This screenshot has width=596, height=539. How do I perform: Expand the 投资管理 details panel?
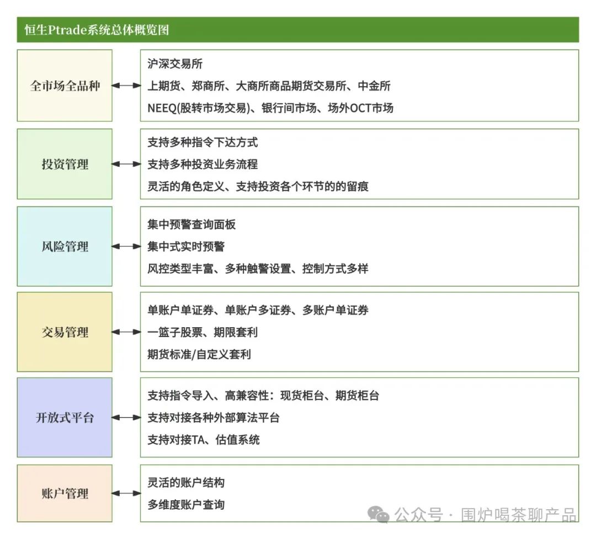(359, 164)
